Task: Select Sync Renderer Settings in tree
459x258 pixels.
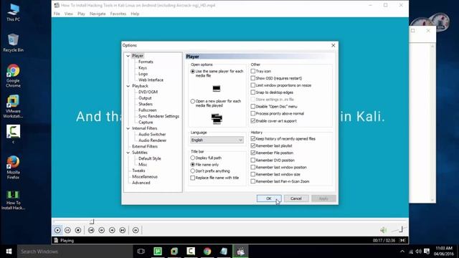Action: (x=158, y=116)
